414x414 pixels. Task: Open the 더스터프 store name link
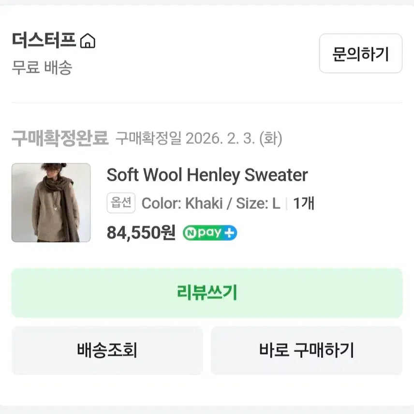[44, 42]
